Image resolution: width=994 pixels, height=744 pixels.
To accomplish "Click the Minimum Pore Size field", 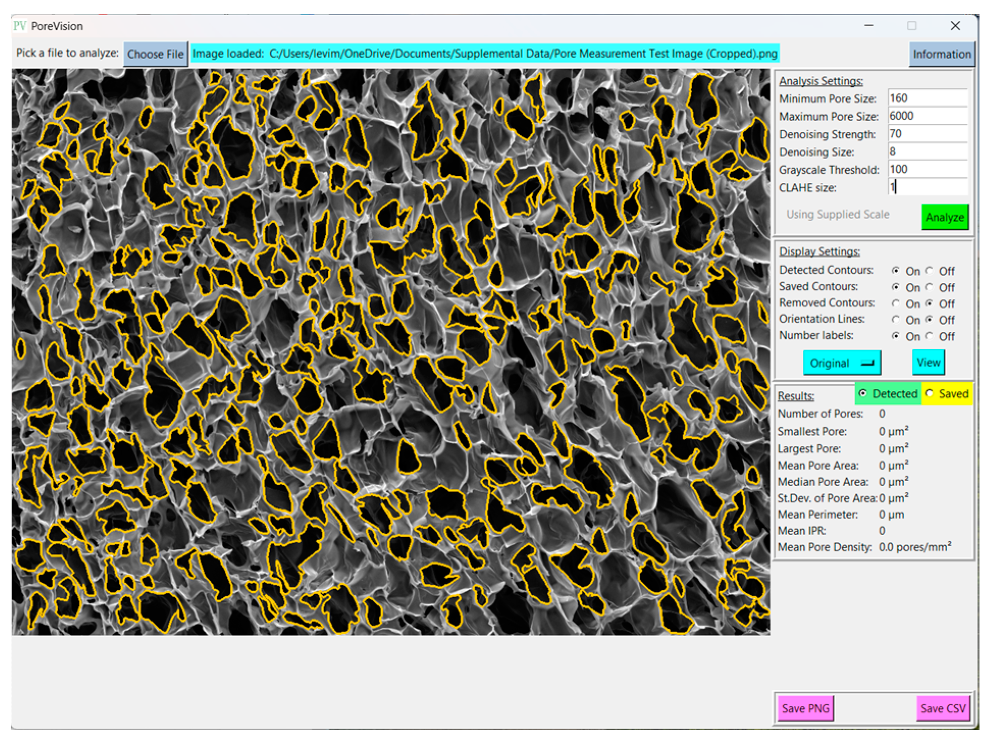I will pos(927,98).
